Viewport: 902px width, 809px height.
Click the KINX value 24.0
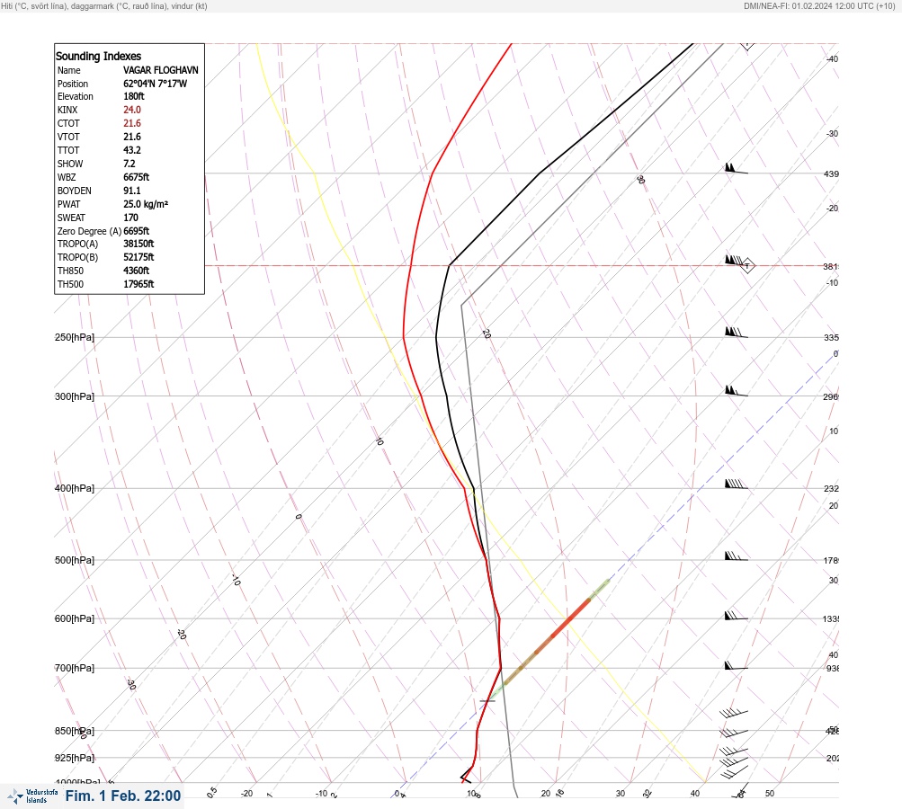click(x=132, y=110)
